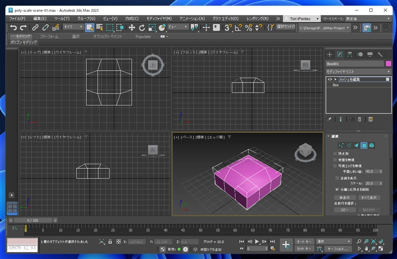The width and height of the screenshot is (397, 259).
Task: Switch to the フリーフォーム ribbon tab
Action: [49, 36]
